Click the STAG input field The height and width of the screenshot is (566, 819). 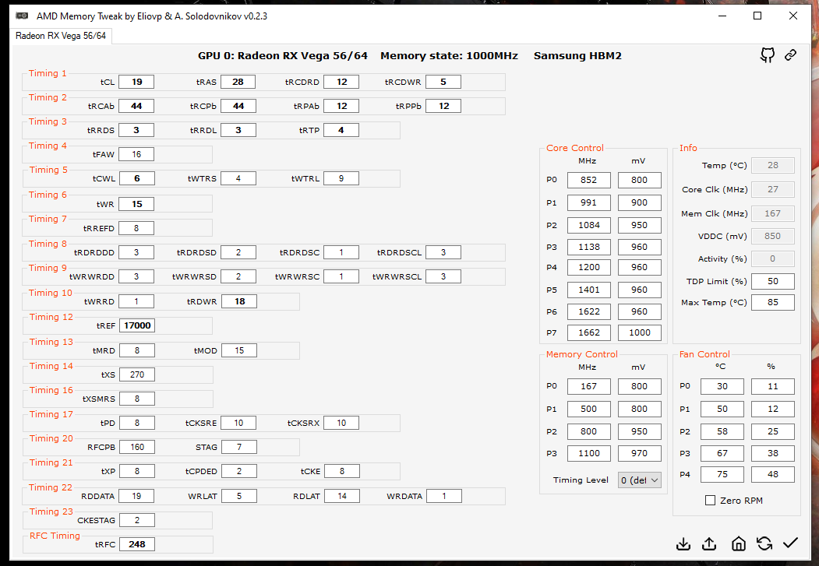pos(239,447)
